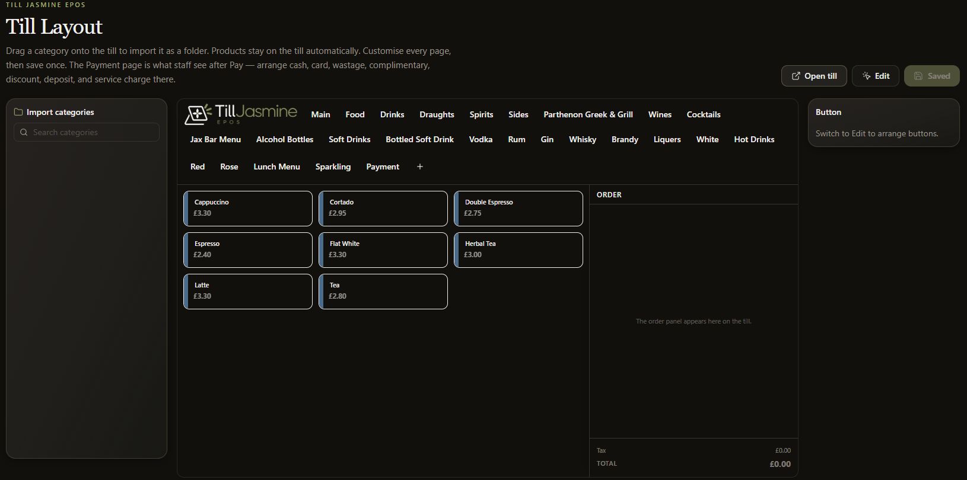967x480 pixels.
Task: Switch to the Lunch Menu tab
Action: 276,167
